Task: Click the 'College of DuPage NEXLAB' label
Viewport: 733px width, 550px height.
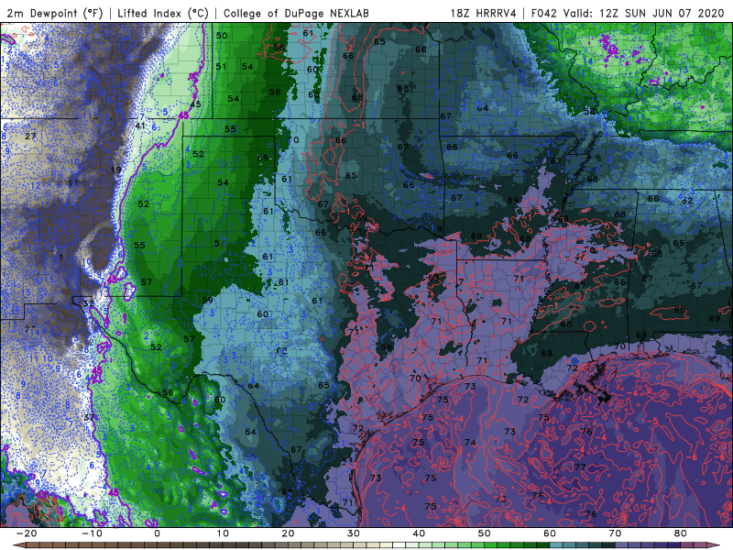Action: pos(296,13)
